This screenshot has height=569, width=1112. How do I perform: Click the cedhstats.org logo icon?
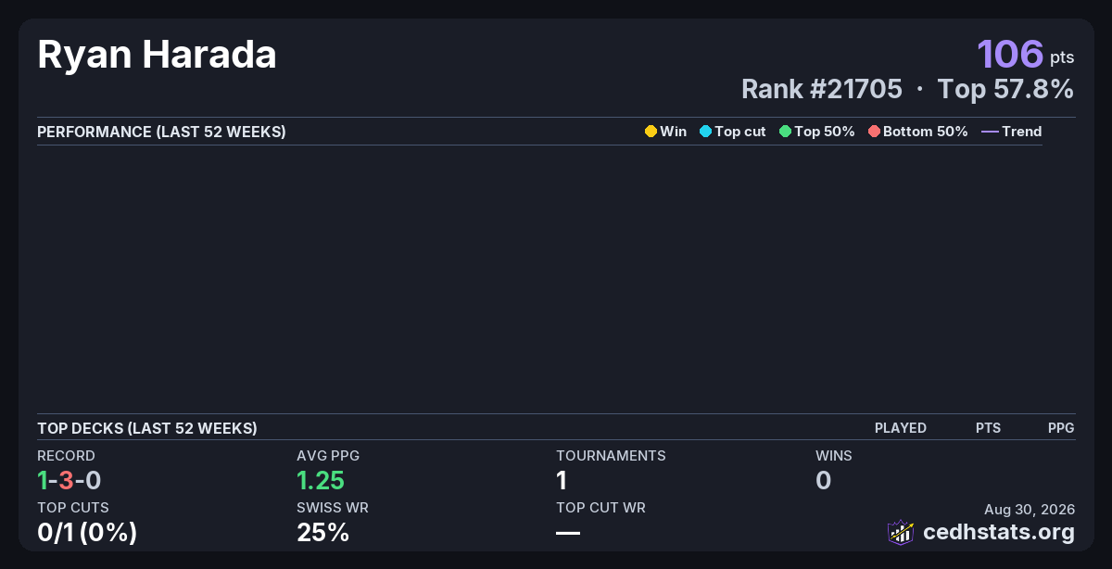point(901,532)
